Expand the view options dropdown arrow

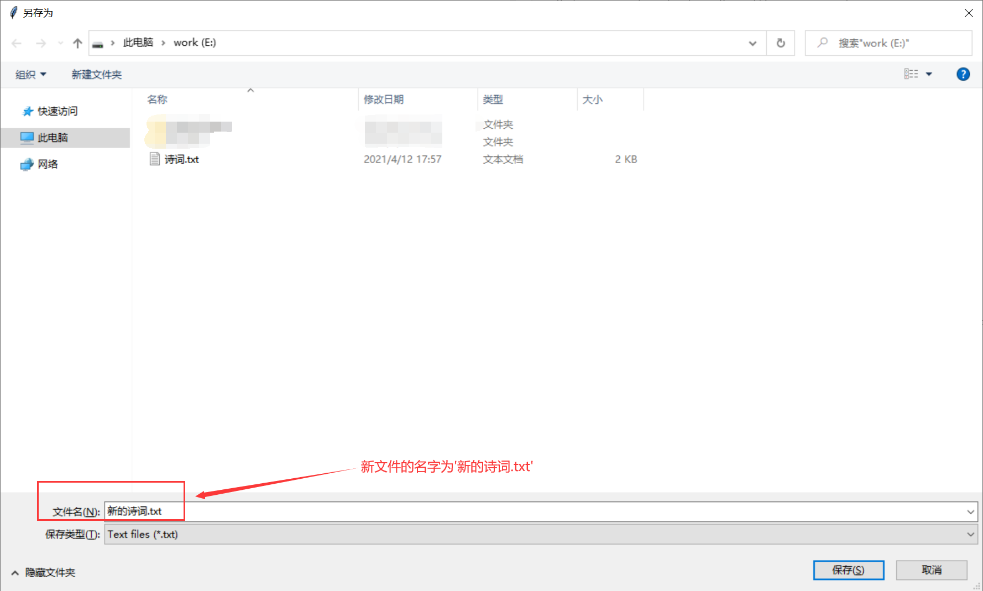tap(929, 74)
